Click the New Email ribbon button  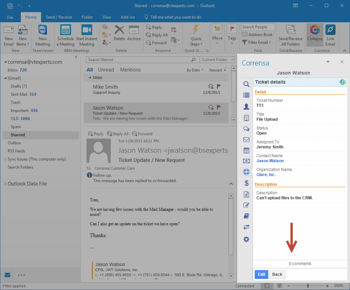tap(9, 36)
